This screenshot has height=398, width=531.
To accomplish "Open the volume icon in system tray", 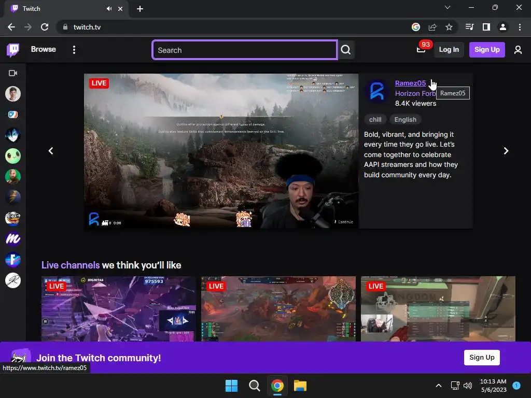I will (x=468, y=386).
